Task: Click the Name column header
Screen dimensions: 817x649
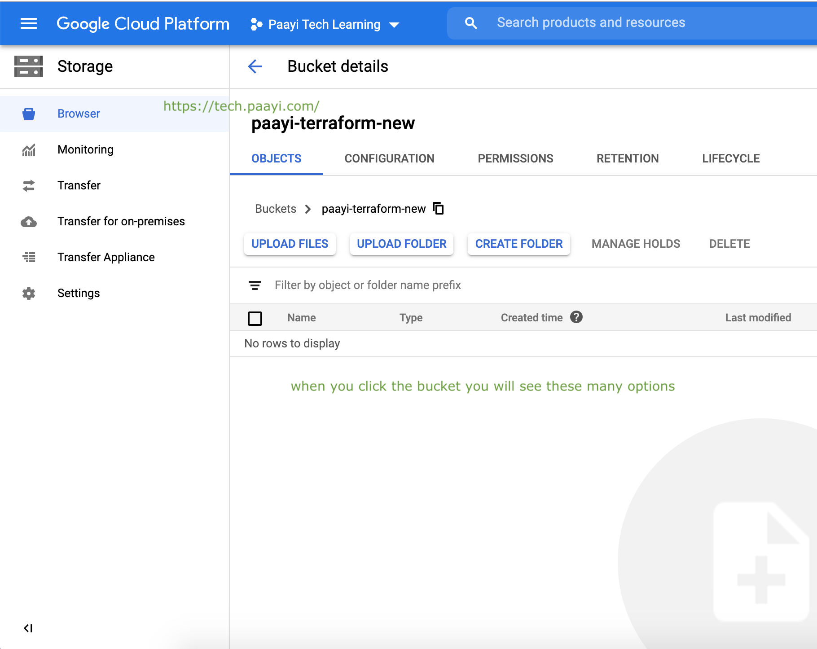Action: pos(302,318)
